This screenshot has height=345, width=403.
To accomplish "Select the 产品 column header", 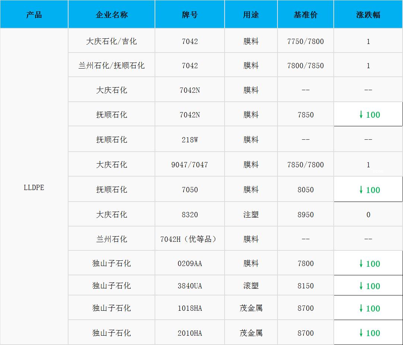I will [34, 15].
